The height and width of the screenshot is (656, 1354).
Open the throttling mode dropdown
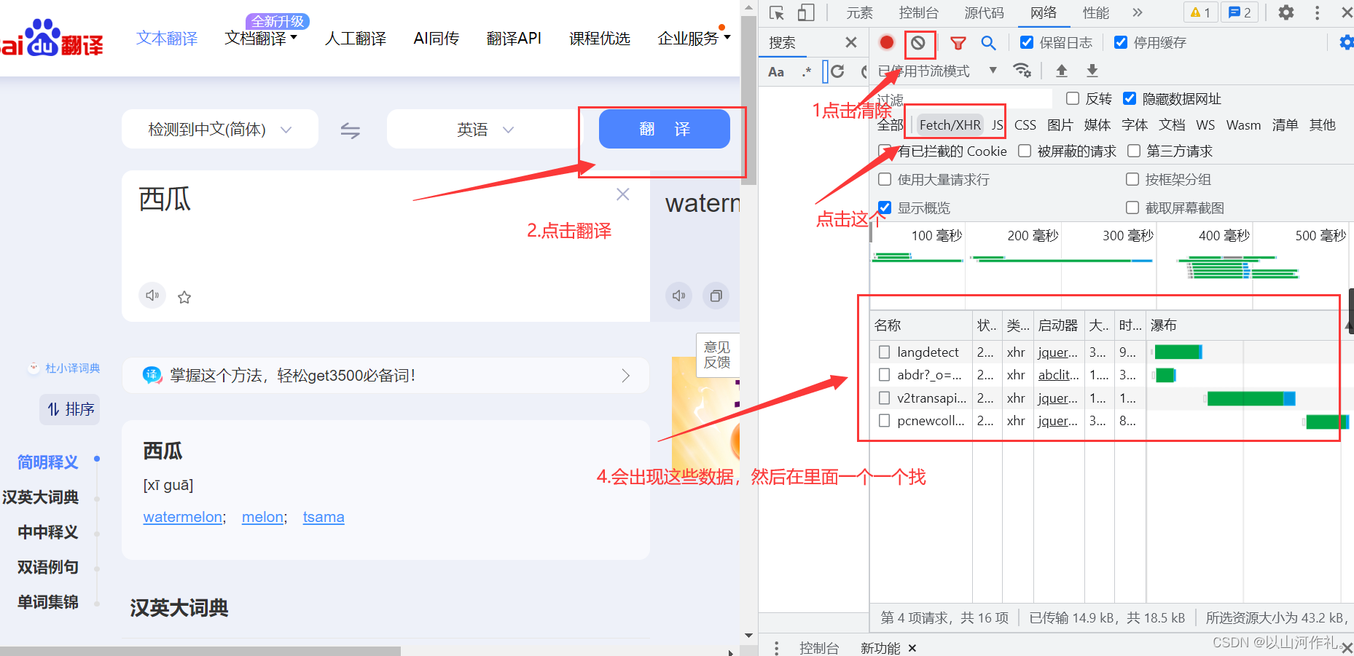(938, 71)
